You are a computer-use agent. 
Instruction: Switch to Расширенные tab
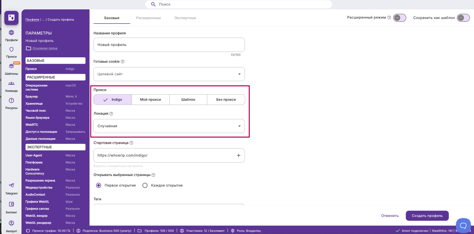(148, 18)
